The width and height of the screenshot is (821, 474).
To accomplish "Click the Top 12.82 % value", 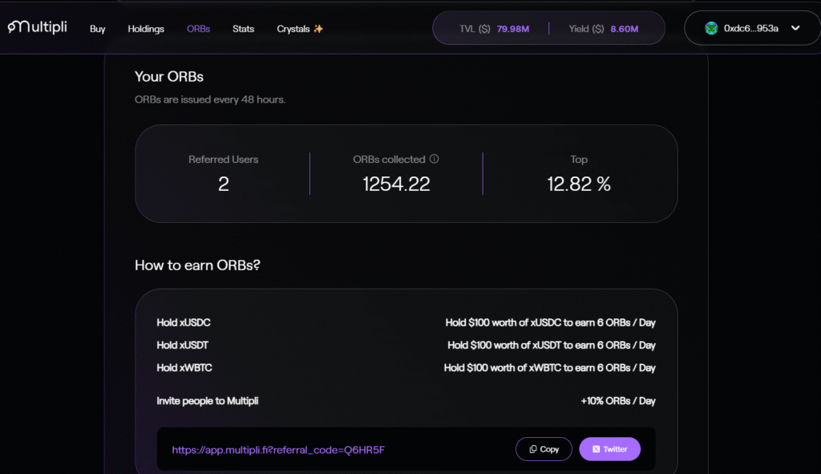I will (579, 184).
